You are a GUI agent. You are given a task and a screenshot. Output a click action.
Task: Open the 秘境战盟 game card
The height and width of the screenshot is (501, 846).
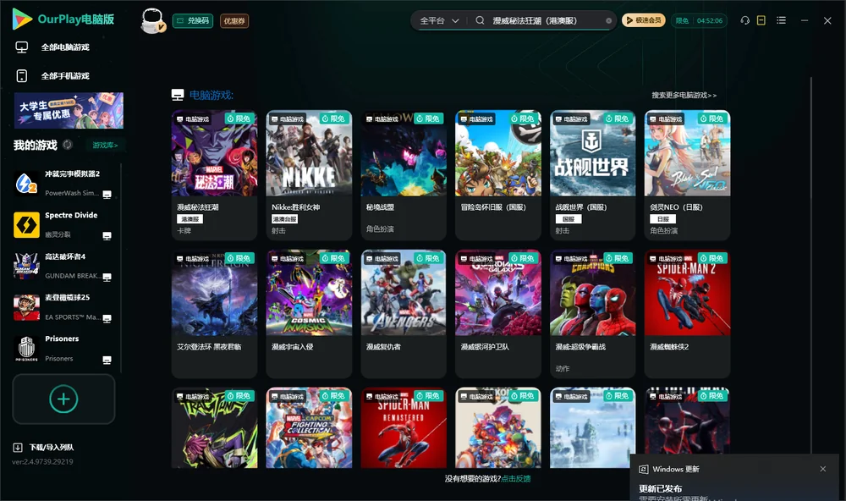coord(404,175)
